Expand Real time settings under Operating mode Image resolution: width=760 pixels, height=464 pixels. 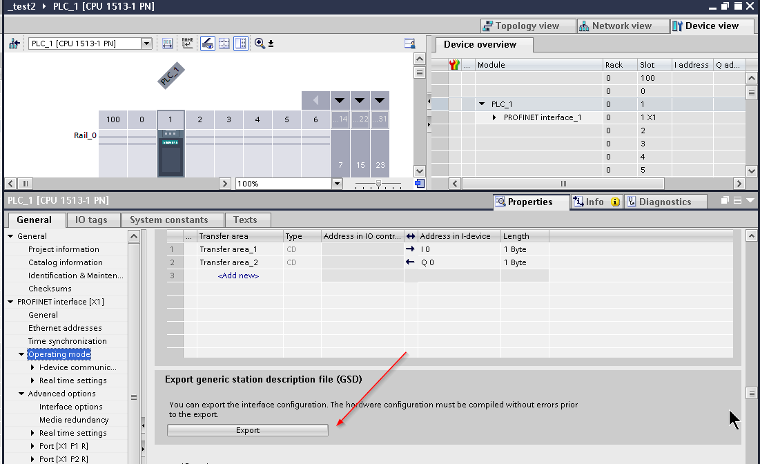[32, 380]
